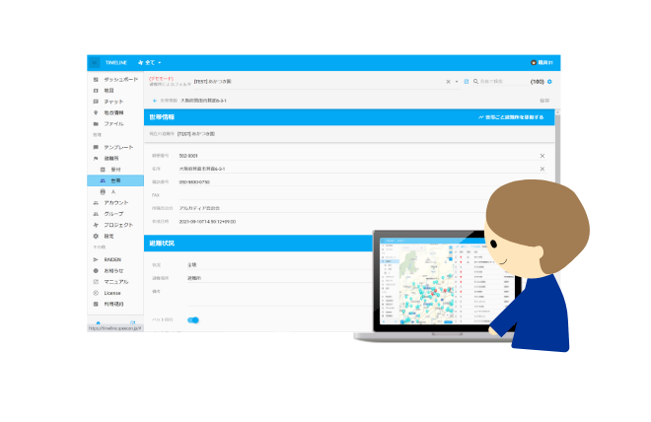
Task: Click the open-external icon at sidebar bottom
Action: pyautogui.click(x=132, y=322)
